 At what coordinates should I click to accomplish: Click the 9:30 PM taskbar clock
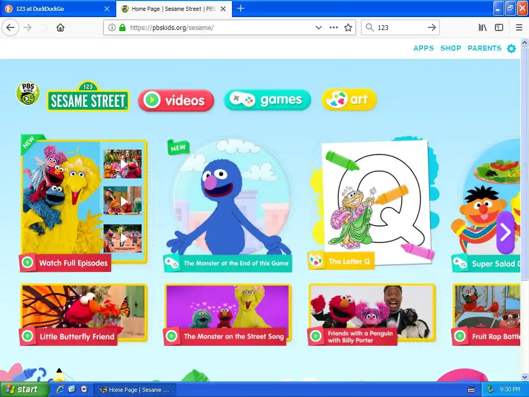tap(510, 390)
